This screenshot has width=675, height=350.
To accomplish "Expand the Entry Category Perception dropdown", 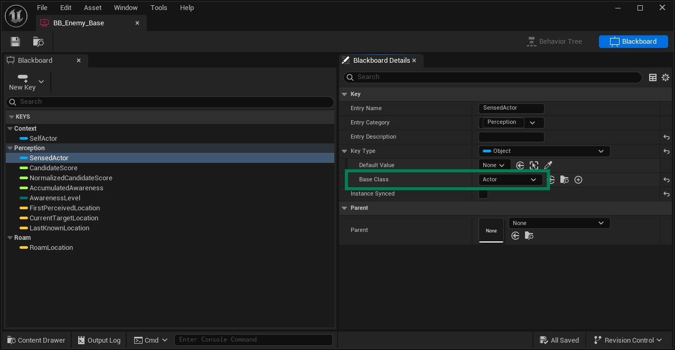I will click(x=532, y=123).
